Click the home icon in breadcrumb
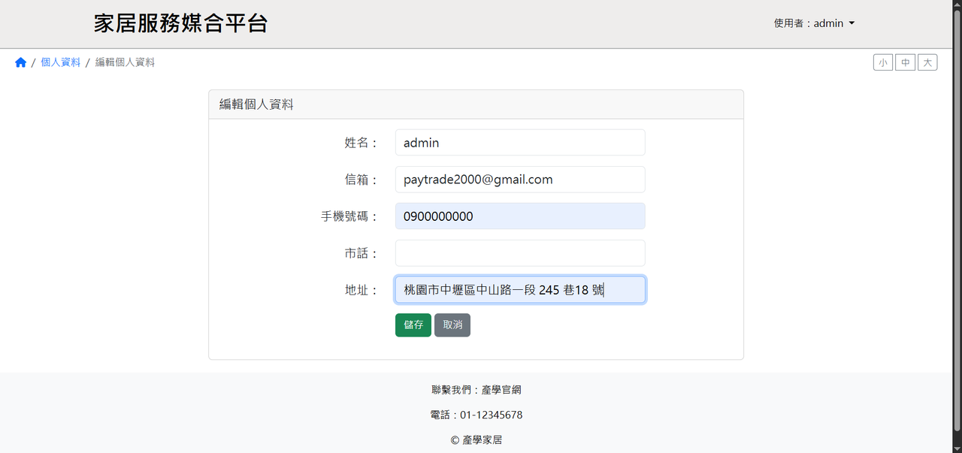This screenshot has width=962, height=453. 20,62
